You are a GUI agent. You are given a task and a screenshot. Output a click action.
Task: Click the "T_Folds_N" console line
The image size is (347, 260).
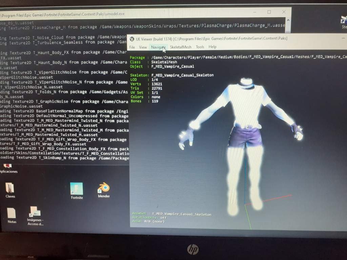coord(64,92)
